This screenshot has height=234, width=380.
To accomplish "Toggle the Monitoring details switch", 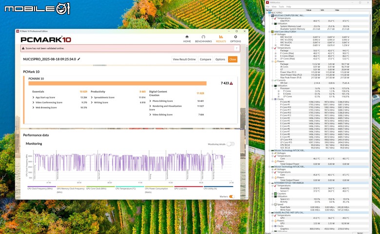I will pos(230,144).
